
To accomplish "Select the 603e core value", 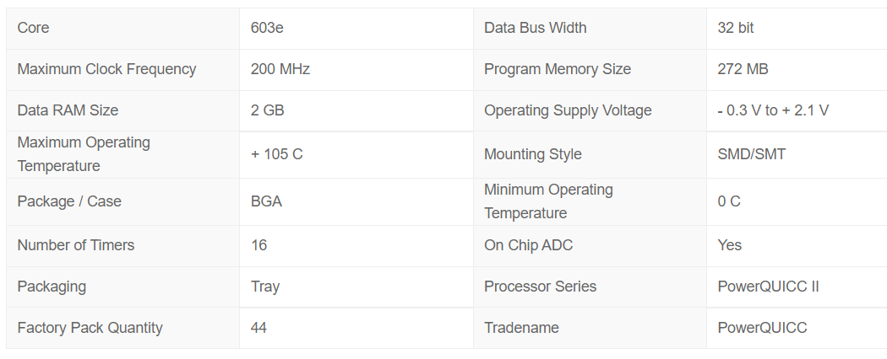I will click(267, 28).
